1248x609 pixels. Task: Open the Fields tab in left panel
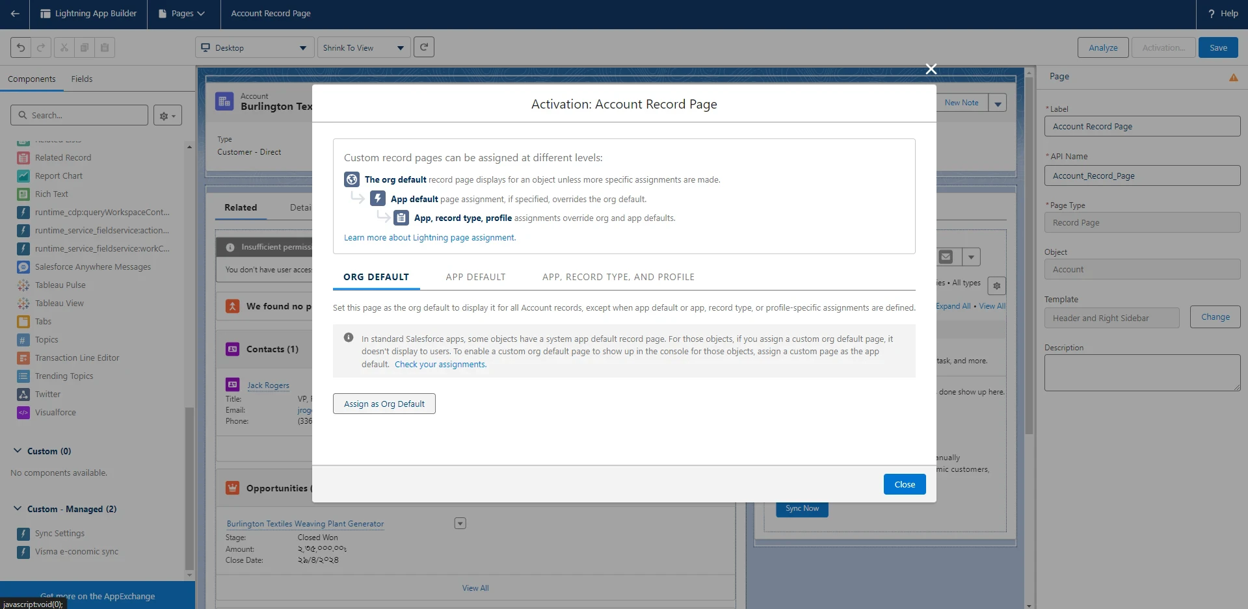(x=82, y=79)
